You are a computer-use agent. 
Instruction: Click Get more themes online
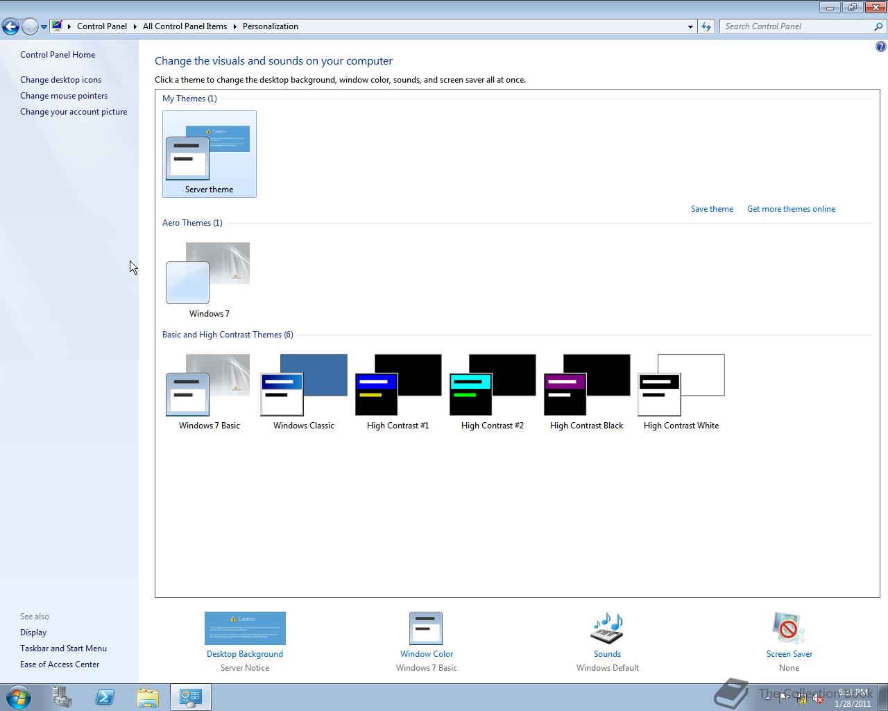[x=791, y=209]
